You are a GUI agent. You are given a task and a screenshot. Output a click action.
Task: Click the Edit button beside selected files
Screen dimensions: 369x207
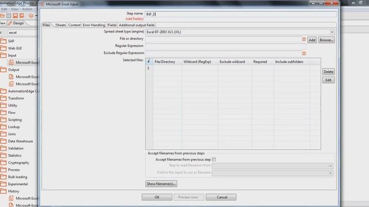(x=328, y=80)
